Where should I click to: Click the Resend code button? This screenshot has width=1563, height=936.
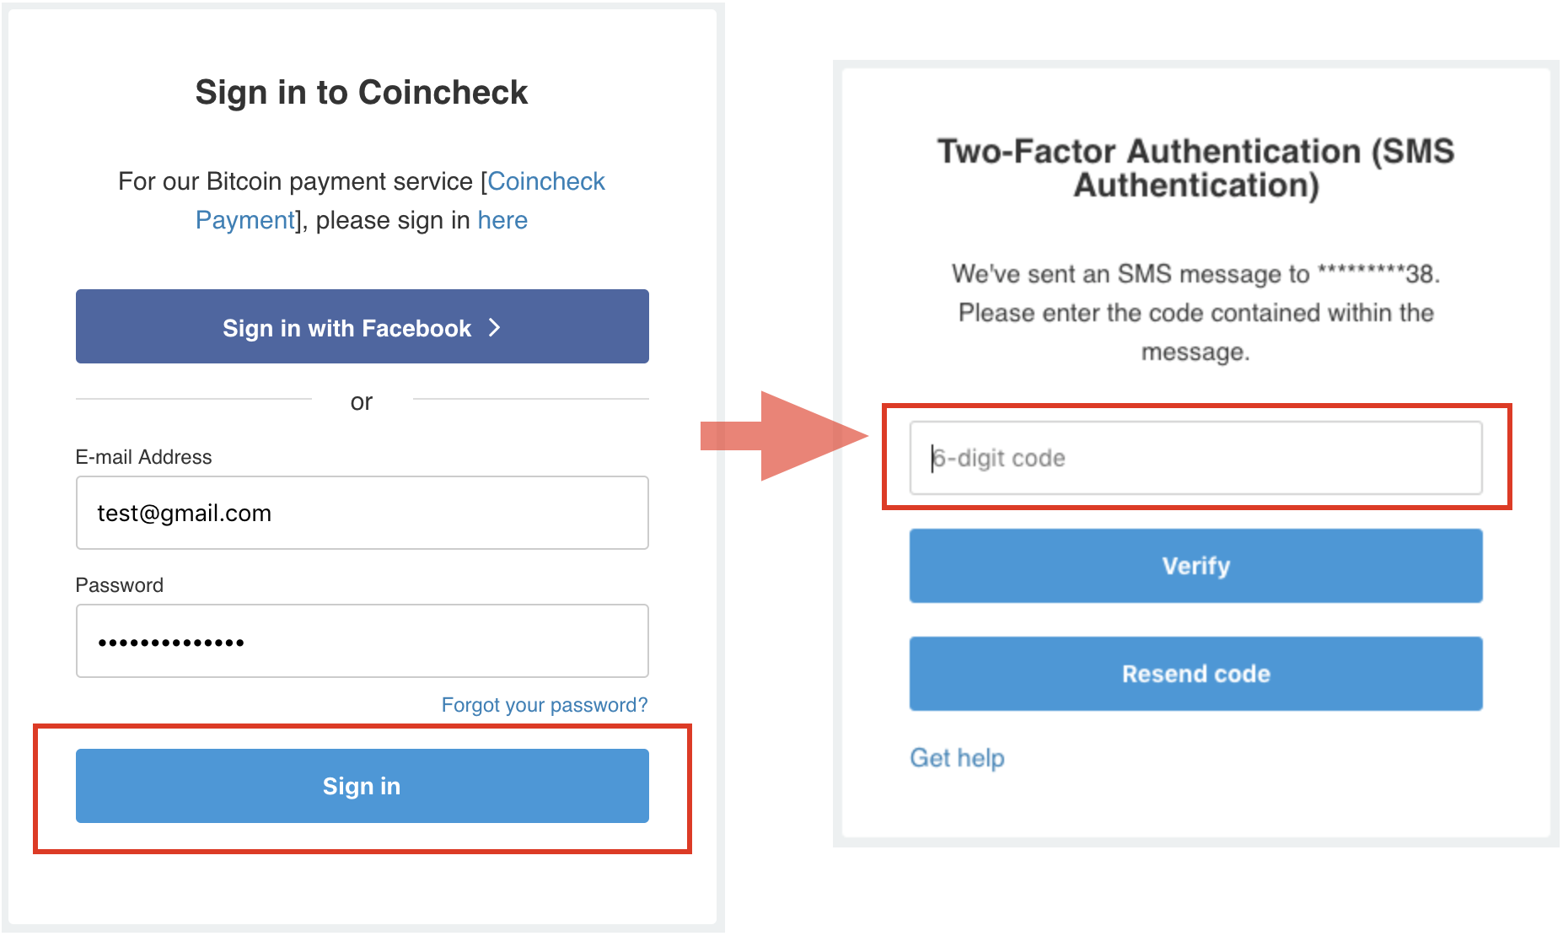pos(1195,674)
